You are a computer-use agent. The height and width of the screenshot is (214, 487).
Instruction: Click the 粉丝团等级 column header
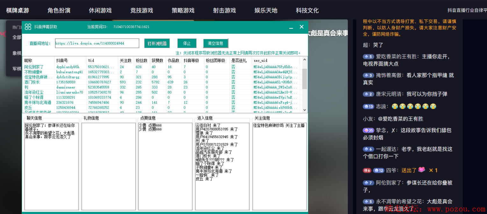pyautogui.click(x=217, y=61)
